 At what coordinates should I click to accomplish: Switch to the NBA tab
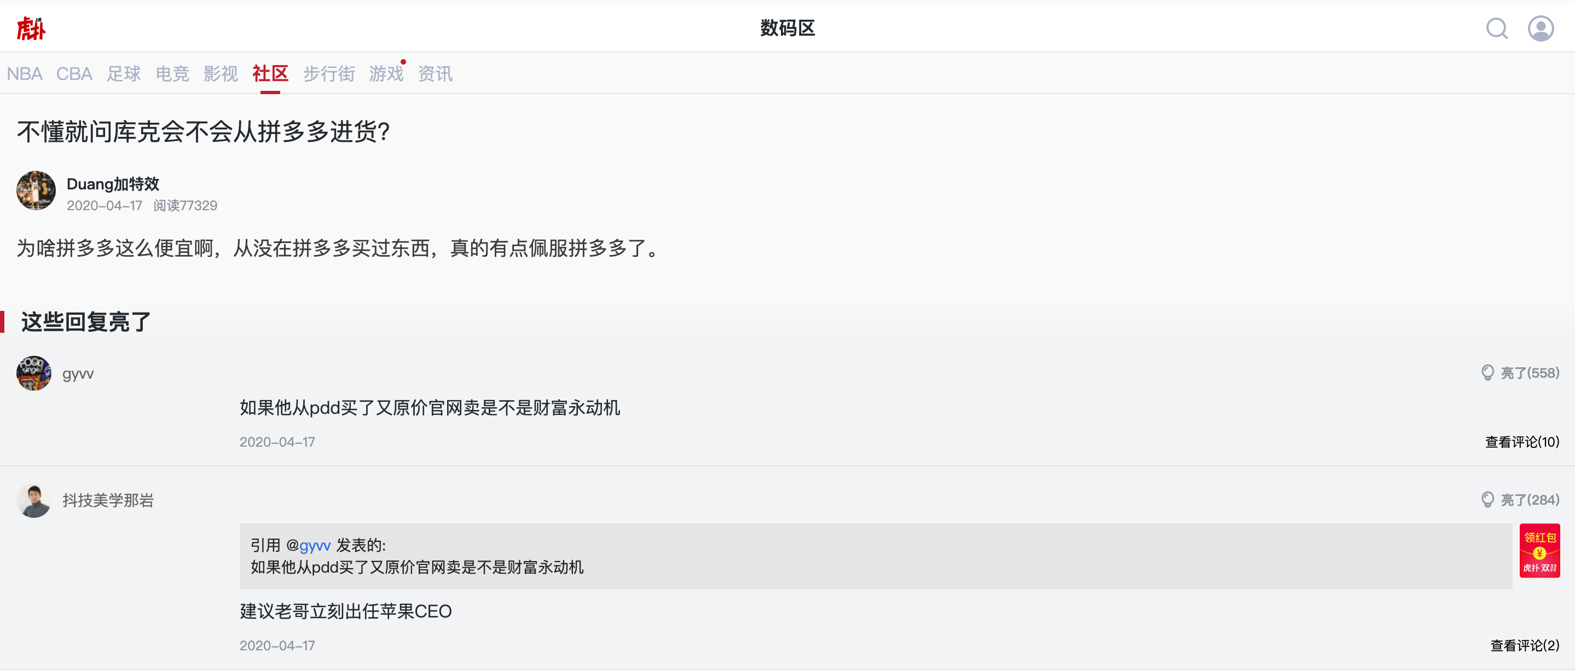(25, 74)
